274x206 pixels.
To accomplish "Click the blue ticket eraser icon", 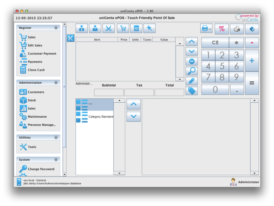I will pyautogui.click(x=252, y=29).
